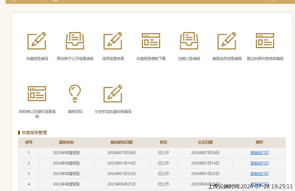
Task: Select the 2024年年度报告 cell
Action: (x=66, y=163)
